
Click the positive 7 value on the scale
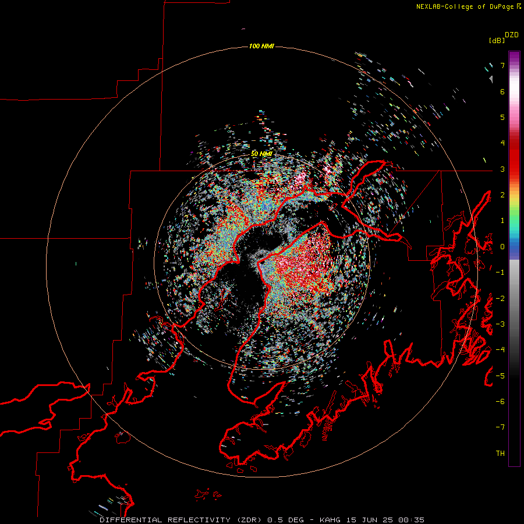pyautogui.click(x=502, y=65)
